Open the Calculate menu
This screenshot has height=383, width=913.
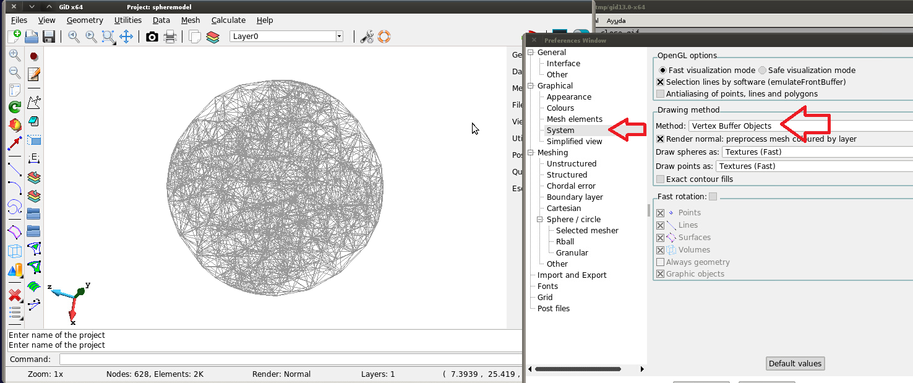(228, 20)
